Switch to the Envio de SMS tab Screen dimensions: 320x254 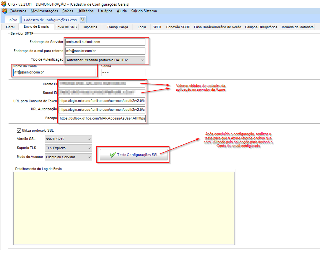pyautogui.click(x=66, y=27)
